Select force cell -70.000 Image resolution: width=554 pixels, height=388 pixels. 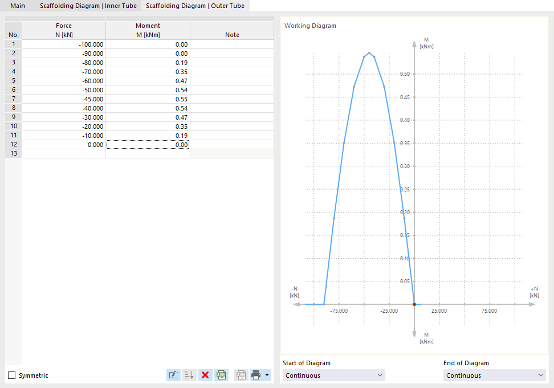pyautogui.click(x=64, y=72)
